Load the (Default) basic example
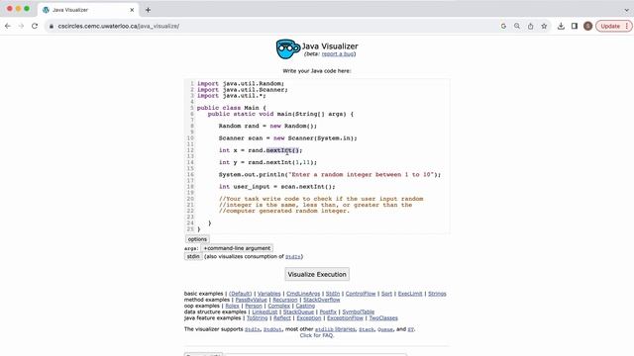Screen dimensions: 634x356 tap(240, 294)
